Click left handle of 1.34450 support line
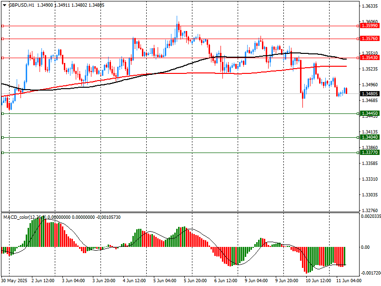The height and width of the screenshot is (286, 381). coord(3,113)
